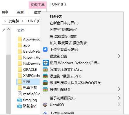Click archive icon beside 添加到压缩文件(A)
The width and height of the screenshot is (129, 115).
pos(45,69)
